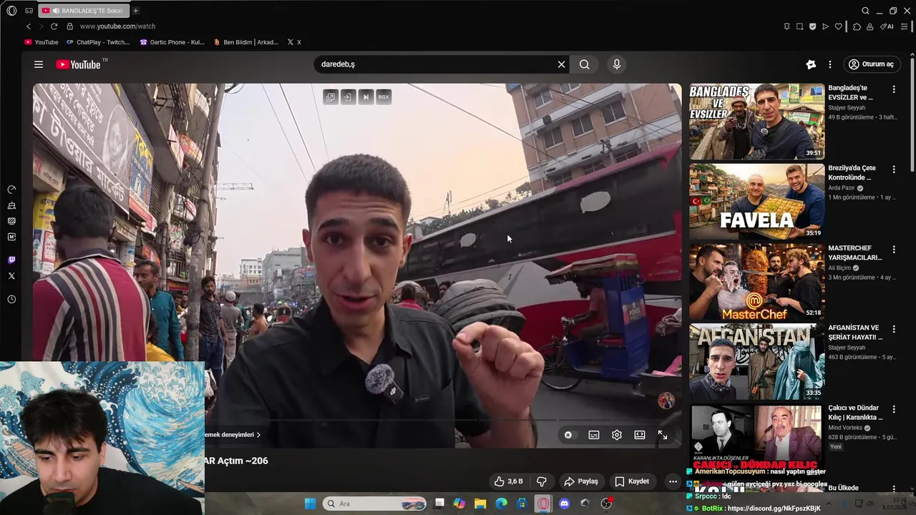The image size is (916, 515).
Task: Like the video showing 3,6 B
Action: [508, 481]
